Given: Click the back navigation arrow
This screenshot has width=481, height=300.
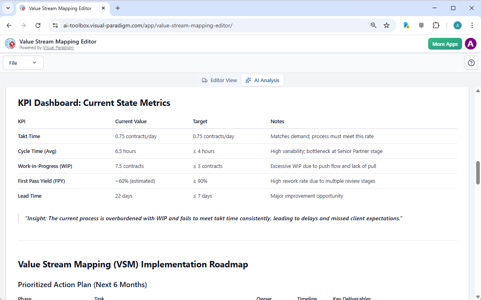Looking at the screenshot, I should [9, 25].
